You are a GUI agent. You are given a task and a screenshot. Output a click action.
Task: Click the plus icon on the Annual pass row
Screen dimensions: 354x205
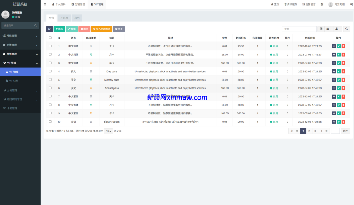pos(333,88)
